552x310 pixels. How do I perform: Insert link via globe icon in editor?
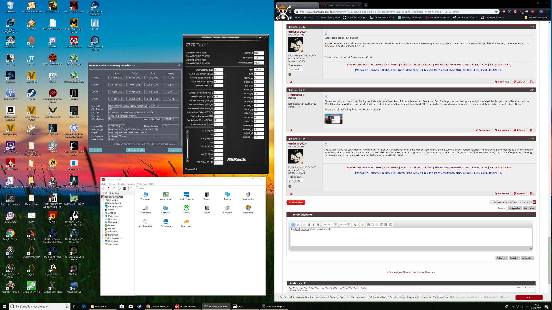368,224
